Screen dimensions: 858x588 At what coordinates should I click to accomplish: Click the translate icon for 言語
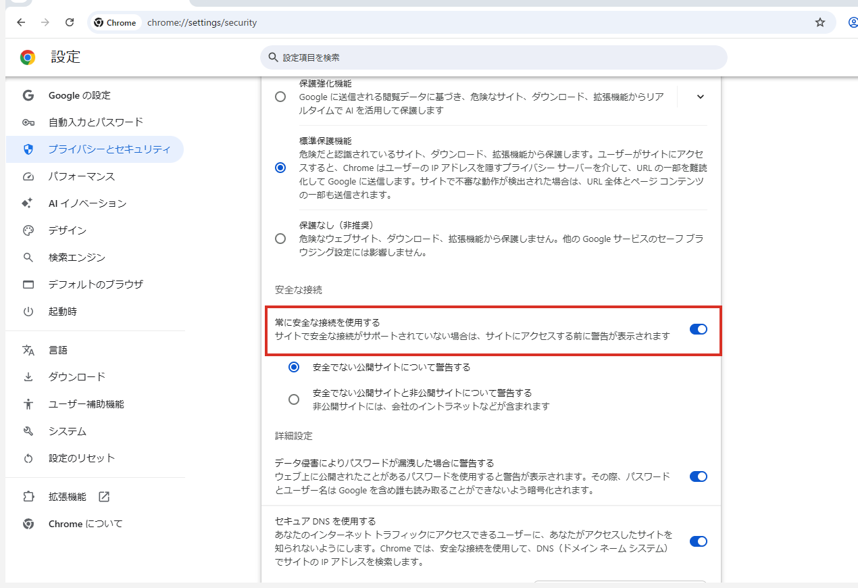tap(28, 350)
